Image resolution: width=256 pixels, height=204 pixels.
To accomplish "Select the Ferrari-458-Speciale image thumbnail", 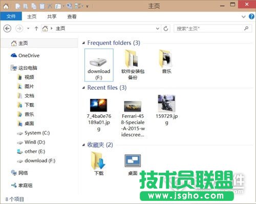I will coord(133,106).
